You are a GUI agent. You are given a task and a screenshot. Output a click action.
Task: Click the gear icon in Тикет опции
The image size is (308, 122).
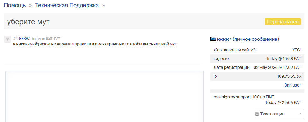257,114
